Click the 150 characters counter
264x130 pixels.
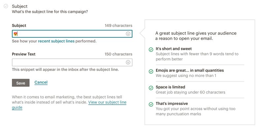(118, 54)
